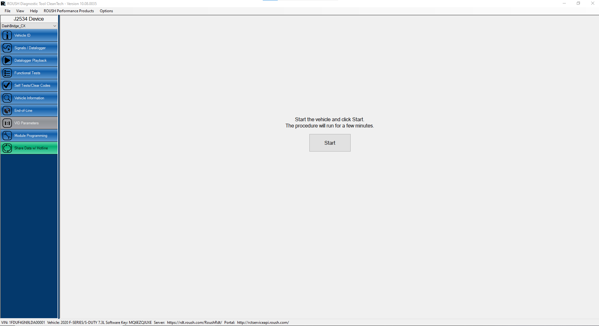Open the Options menu
The image size is (599, 326).
point(106,11)
